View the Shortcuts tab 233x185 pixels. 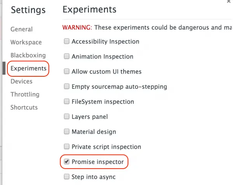click(24, 107)
